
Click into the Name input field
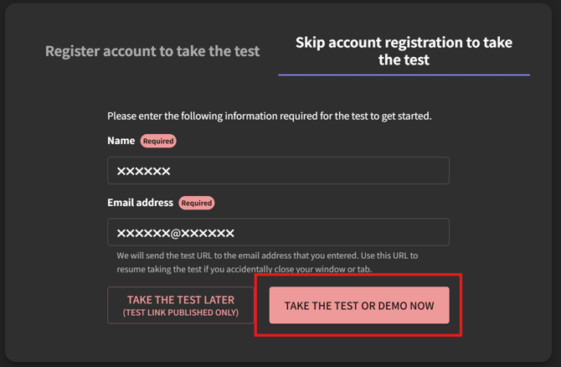point(278,171)
